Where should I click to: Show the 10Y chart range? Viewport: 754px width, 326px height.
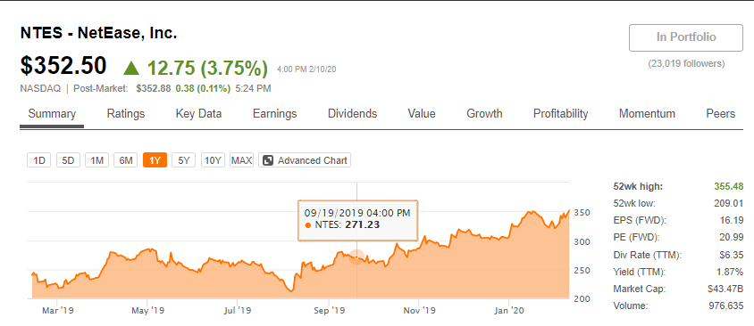213,160
